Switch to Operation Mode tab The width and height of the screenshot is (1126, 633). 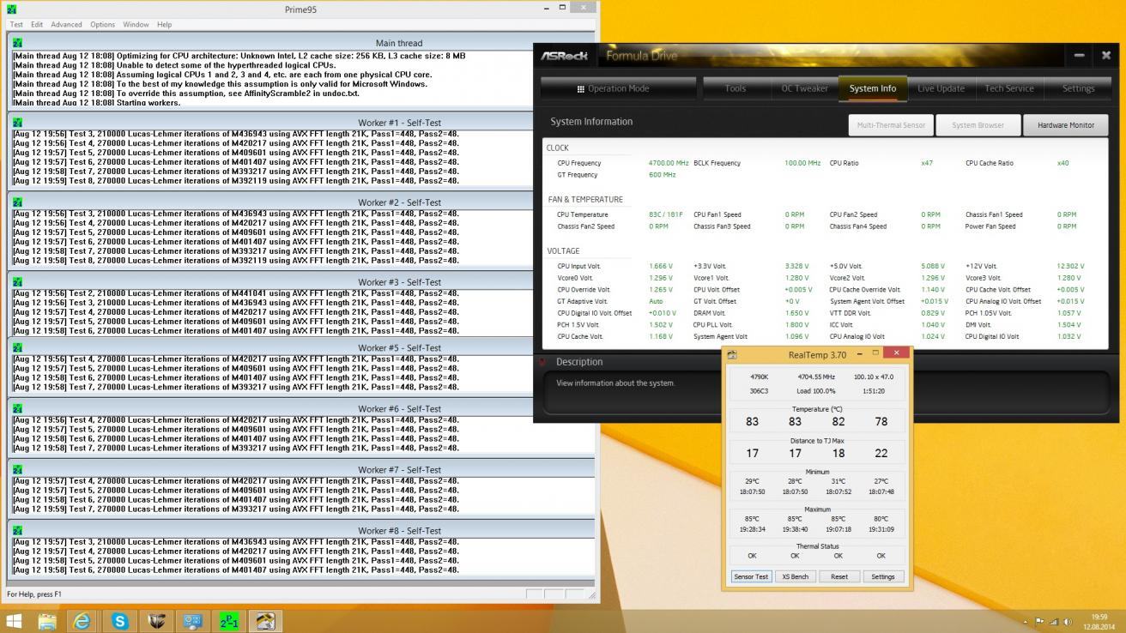[x=613, y=88]
